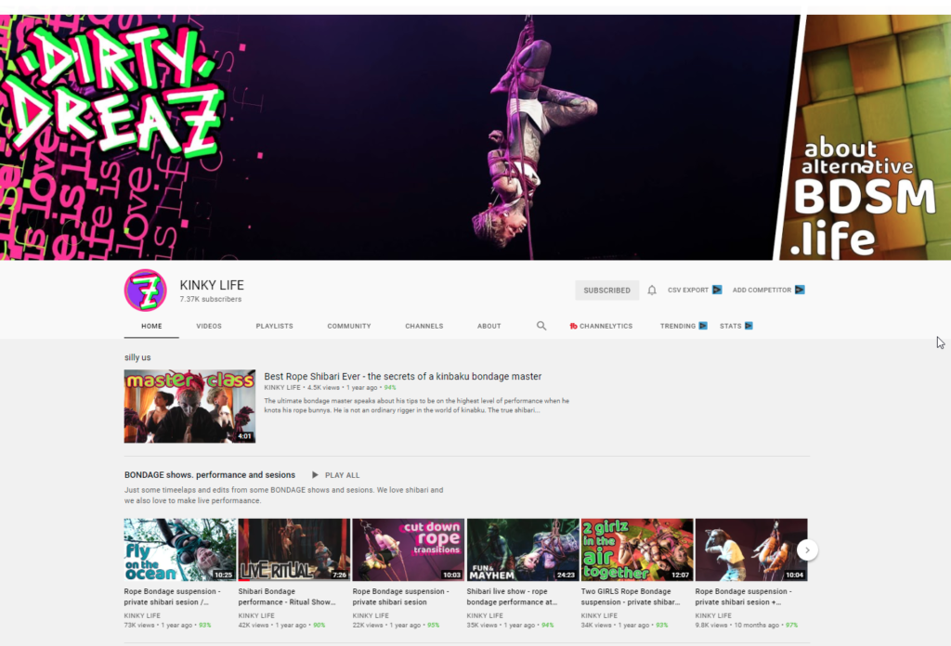Open the 'BONDAGE shows. performance and sesions' playlist heading
Viewport: 951px width, 646px height.
[x=210, y=475]
